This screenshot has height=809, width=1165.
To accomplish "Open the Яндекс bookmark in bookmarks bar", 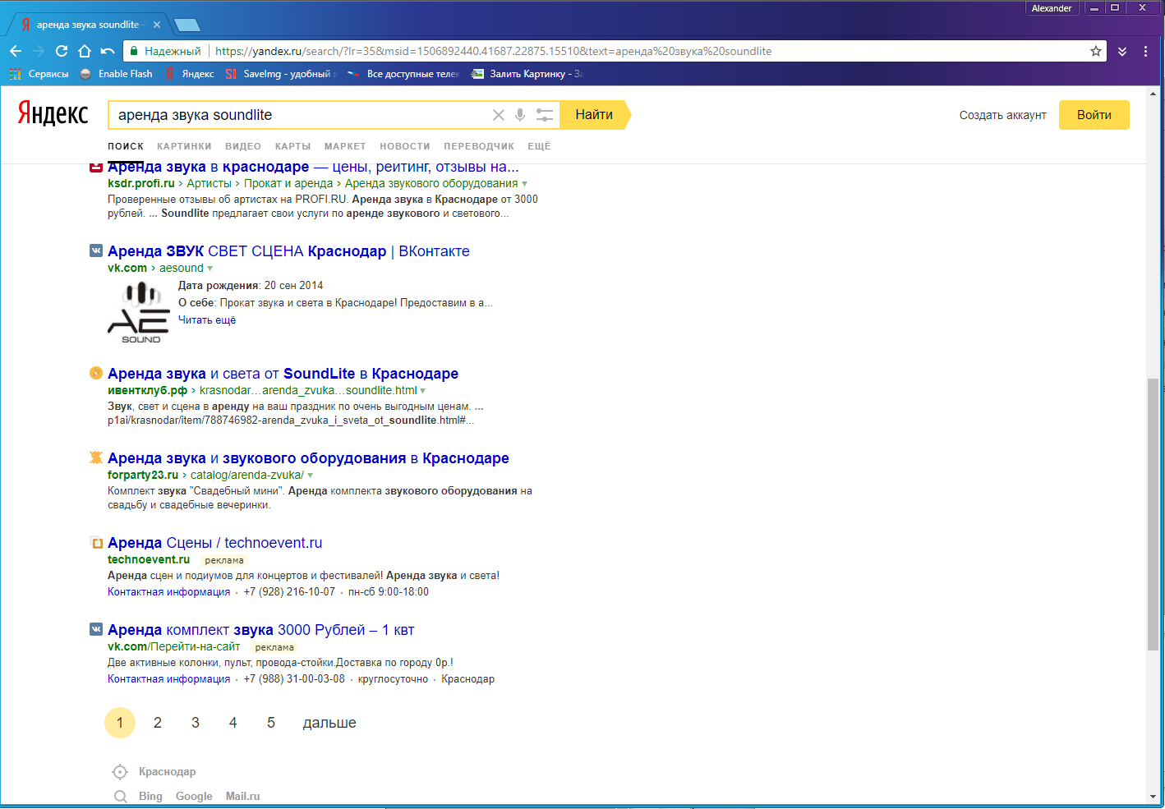I will [189, 74].
